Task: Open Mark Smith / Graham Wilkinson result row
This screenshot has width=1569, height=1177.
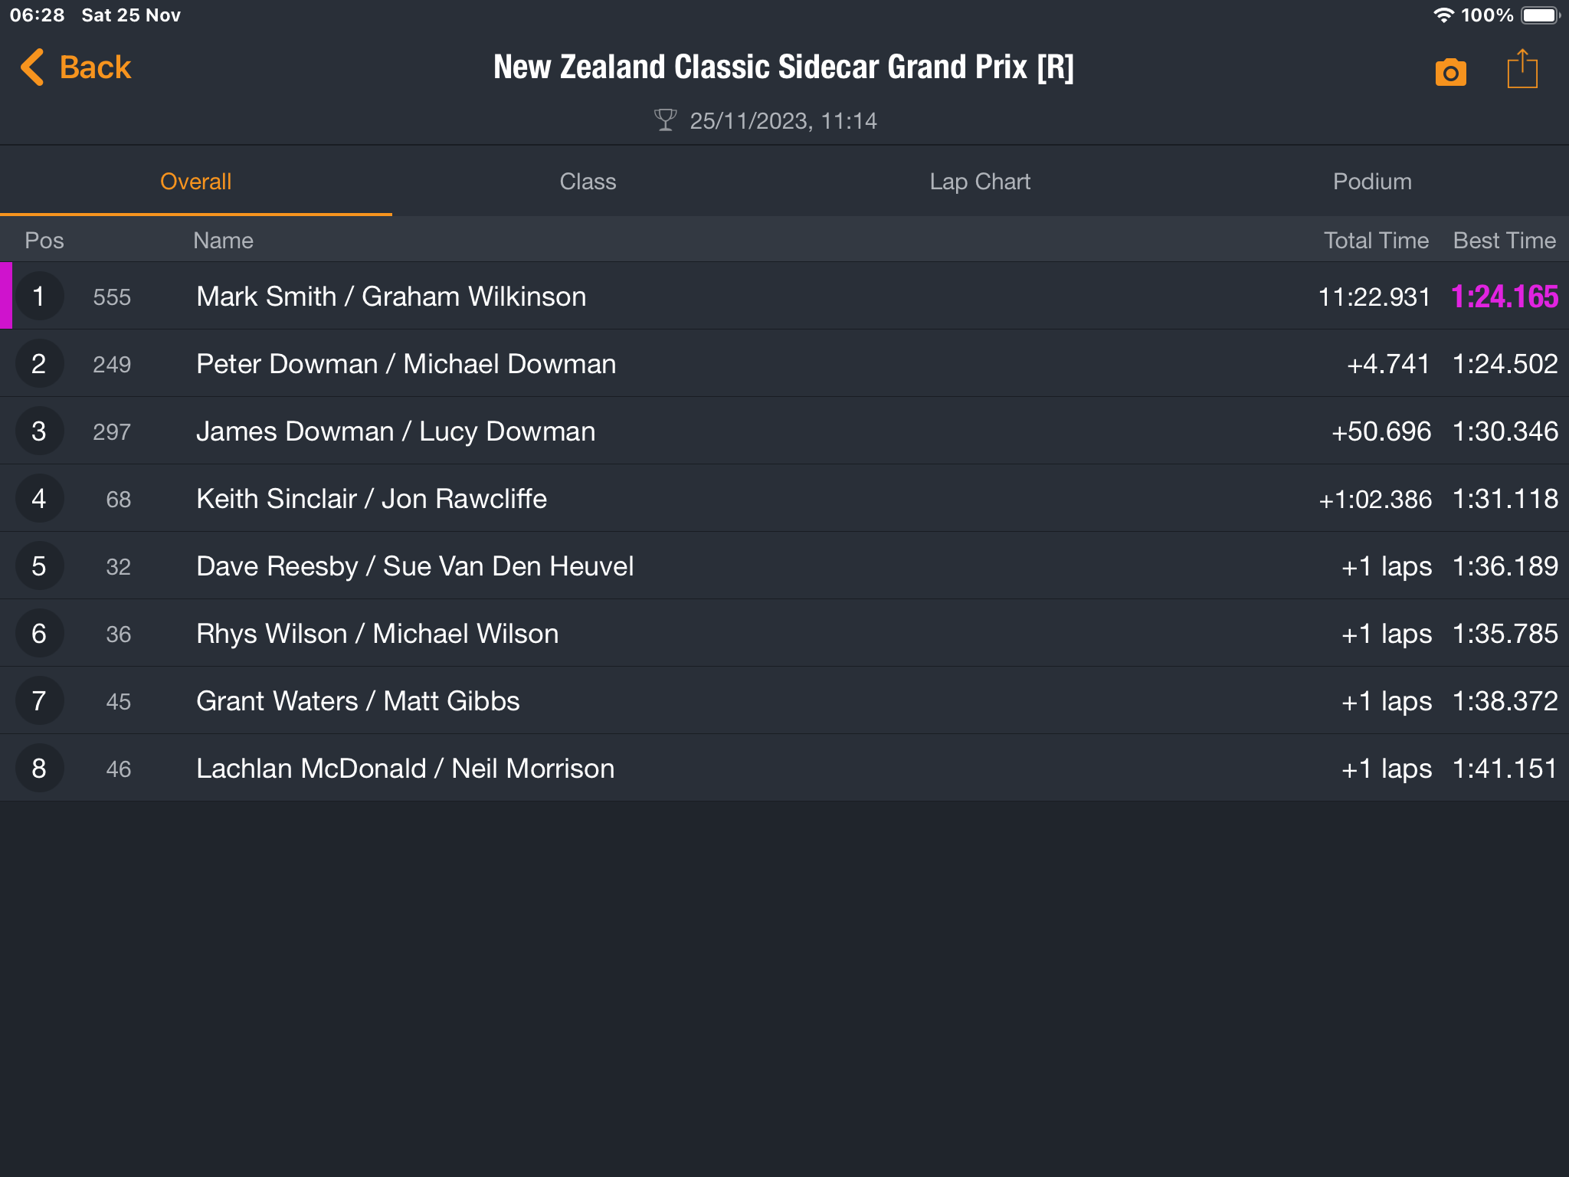Action: pyautogui.click(x=784, y=297)
